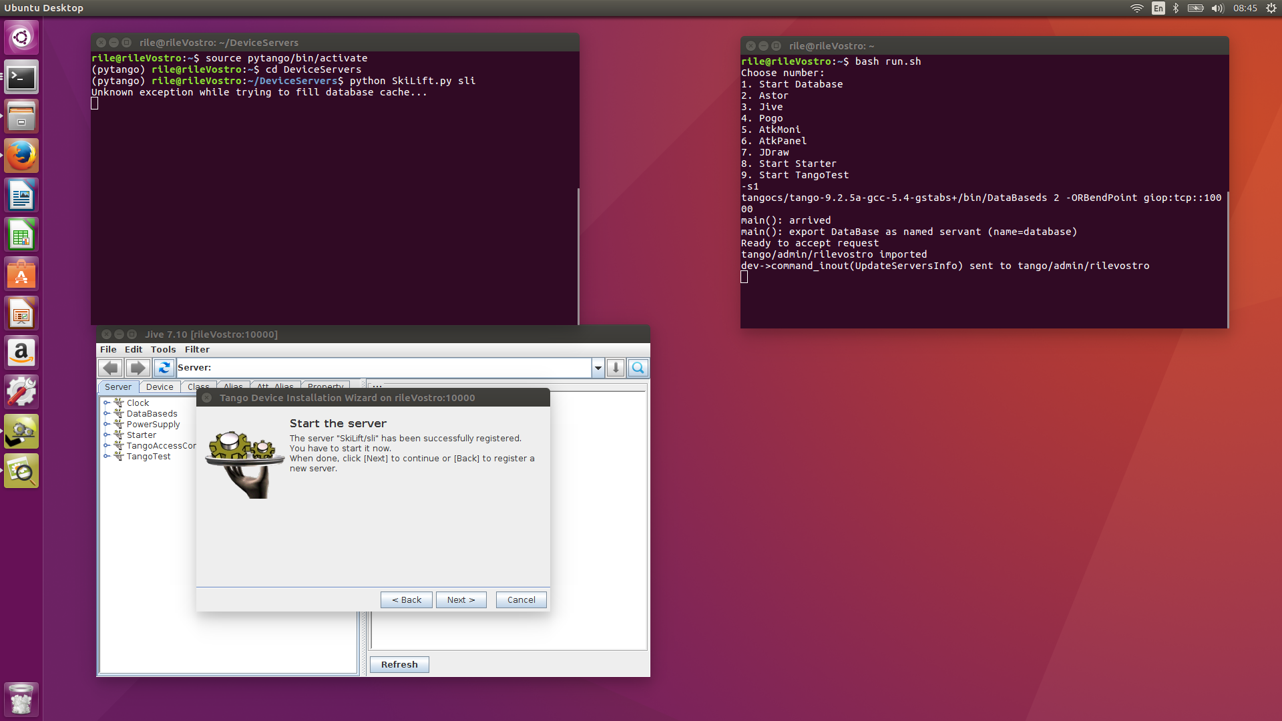This screenshot has width=1282, height=721.
Task: Open the Filter menu in Jive
Action: tap(197, 350)
